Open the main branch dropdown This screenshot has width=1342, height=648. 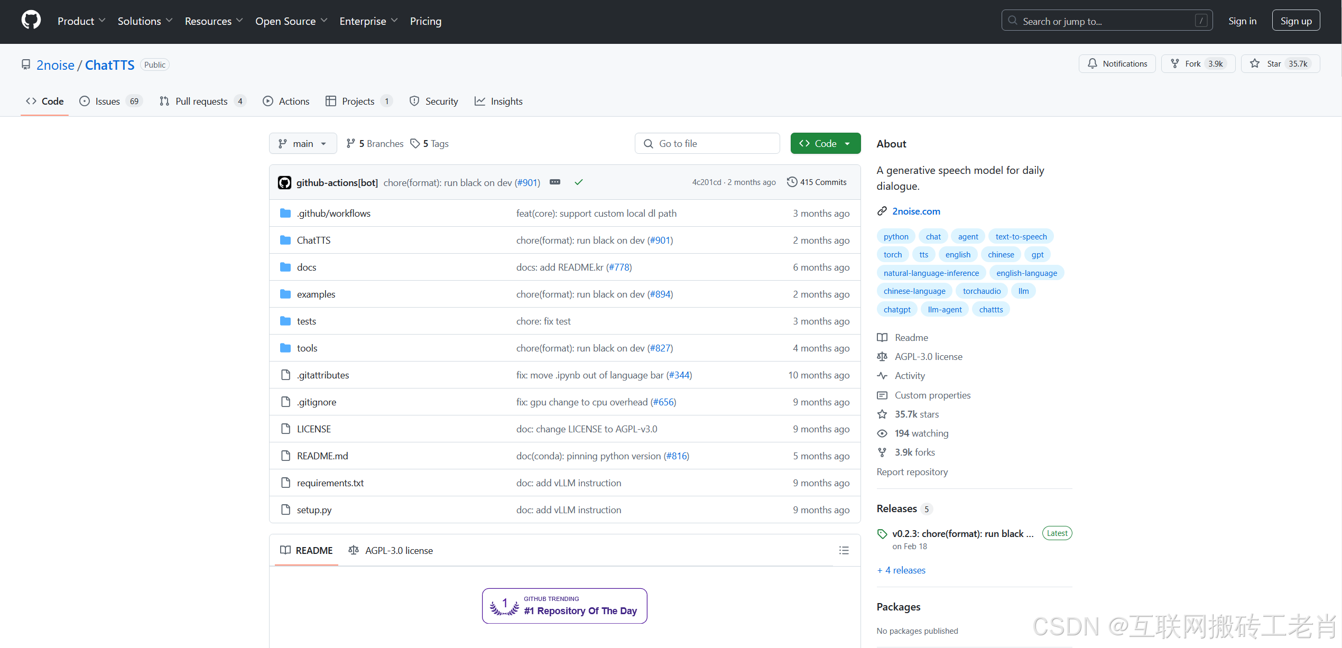coord(303,144)
